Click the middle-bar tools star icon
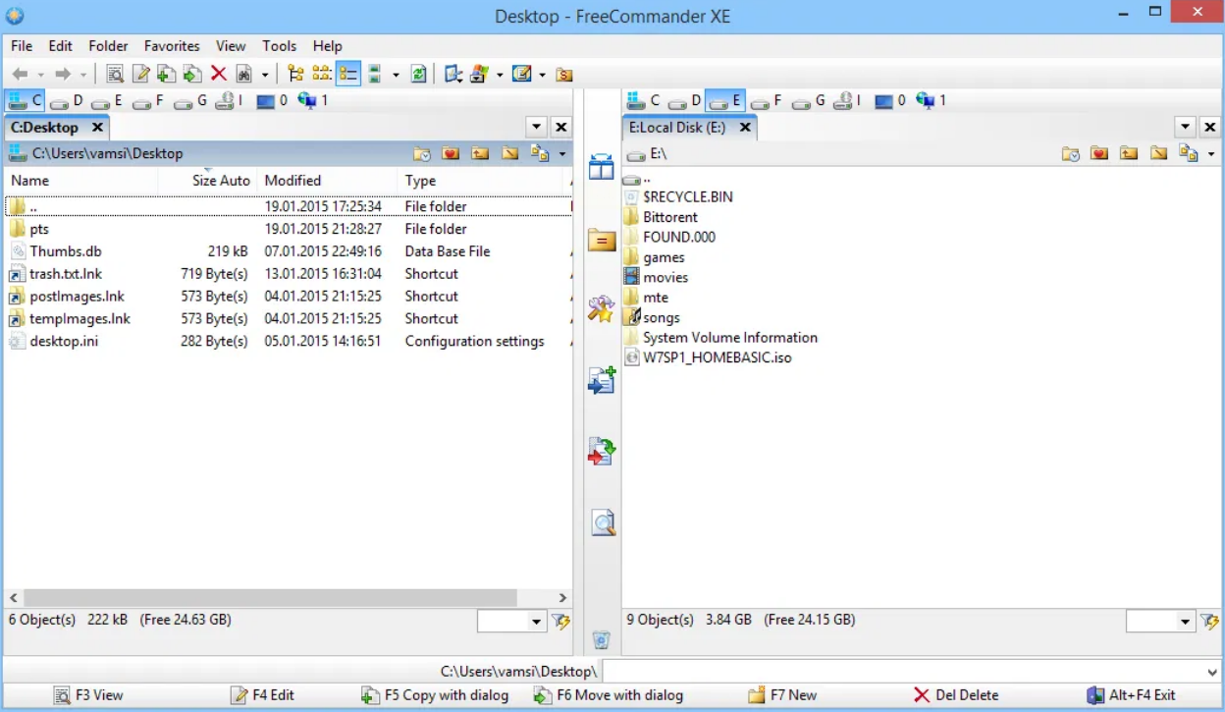This screenshot has width=1225, height=712. [x=602, y=309]
